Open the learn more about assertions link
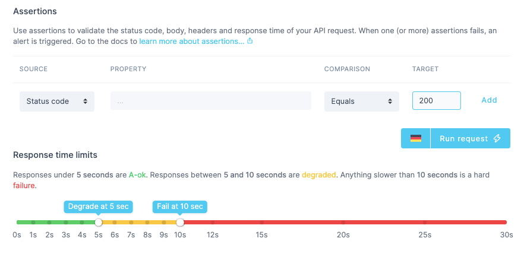The width and height of the screenshot is (524, 257). click(191, 42)
